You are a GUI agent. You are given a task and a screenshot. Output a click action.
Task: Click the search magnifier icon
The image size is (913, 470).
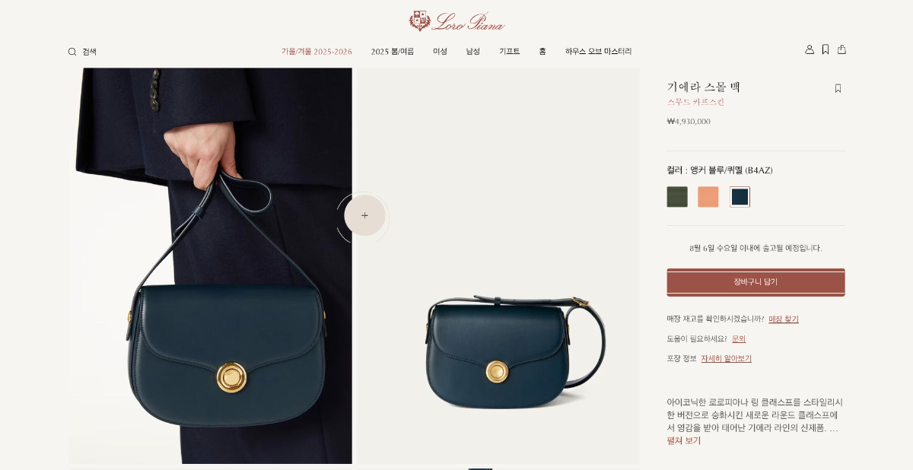pyautogui.click(x=72, y=52)
